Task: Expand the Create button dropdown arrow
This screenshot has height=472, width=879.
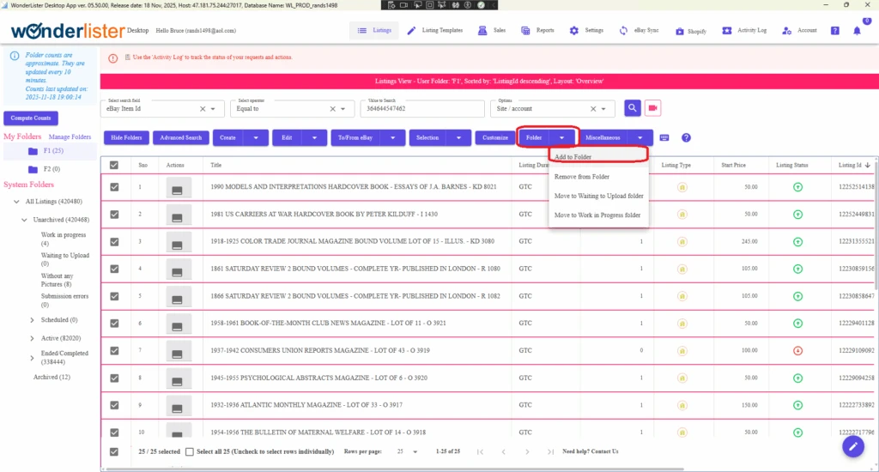Action: pos(255,137)
